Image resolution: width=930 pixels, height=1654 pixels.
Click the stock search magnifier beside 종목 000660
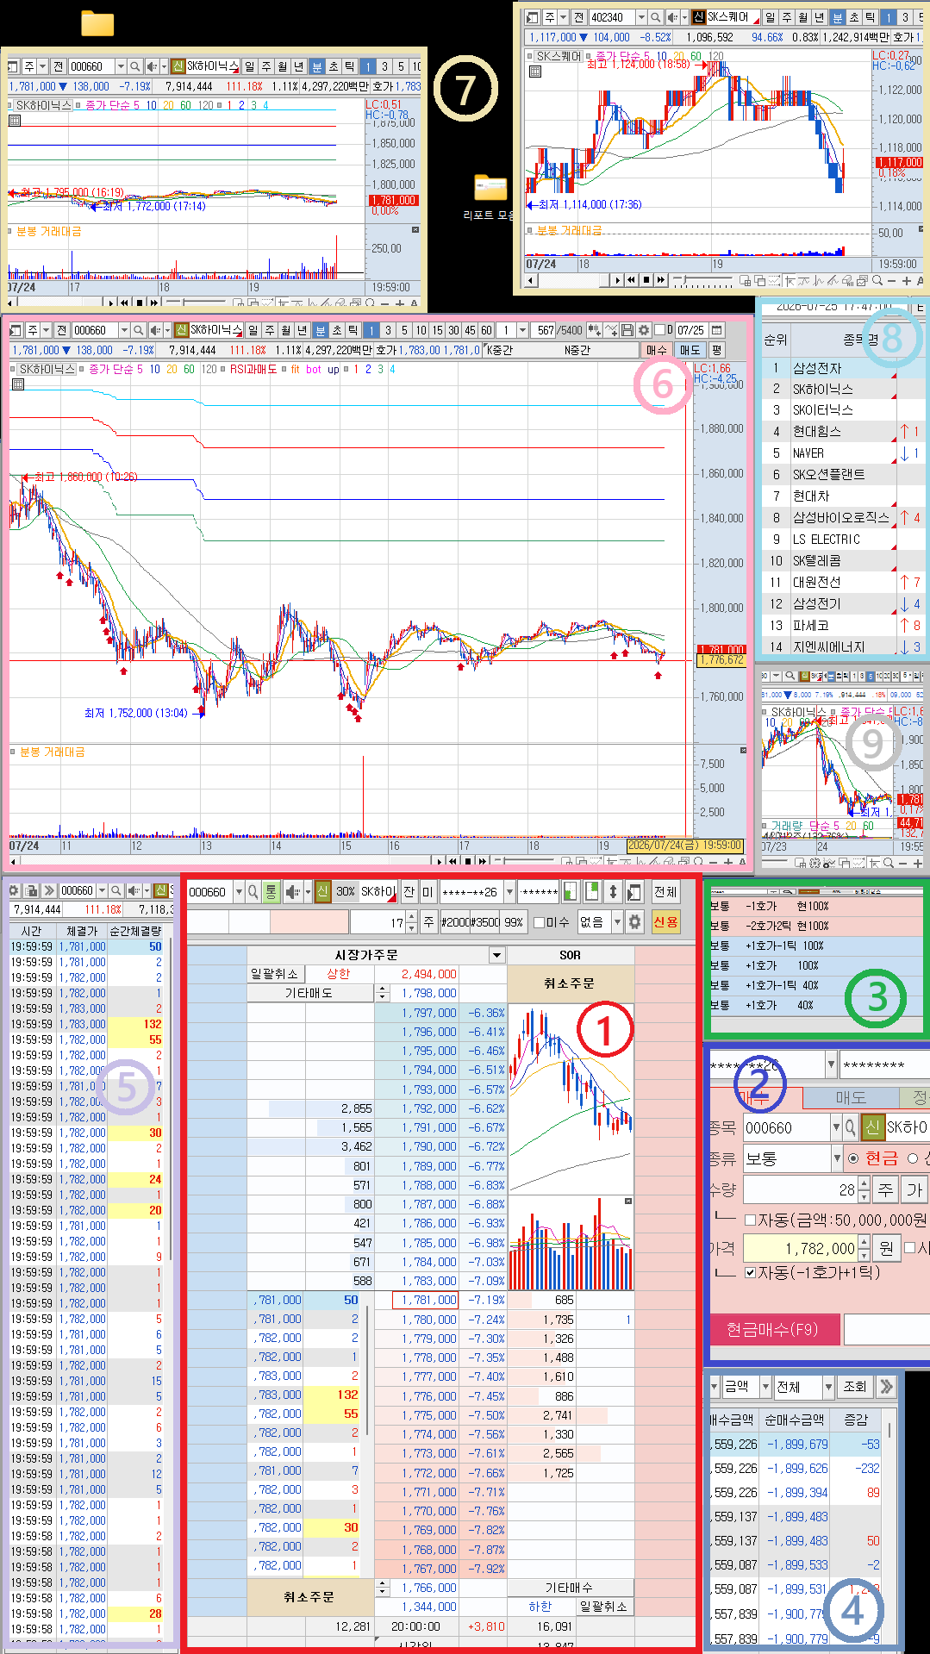pos(851,1127)
